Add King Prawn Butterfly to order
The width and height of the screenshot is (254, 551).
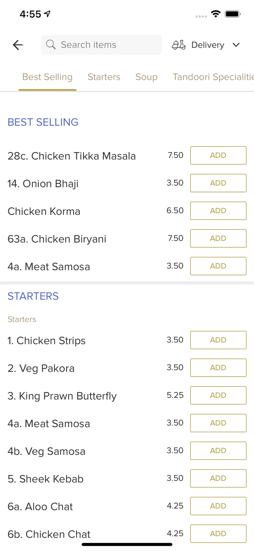click(218, 395)
